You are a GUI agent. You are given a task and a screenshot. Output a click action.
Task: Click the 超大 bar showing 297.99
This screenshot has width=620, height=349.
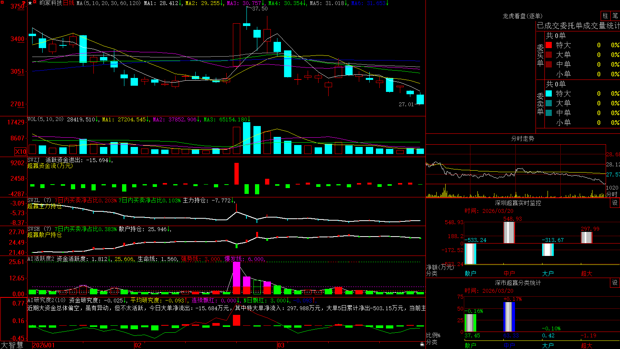click(587, 238)
